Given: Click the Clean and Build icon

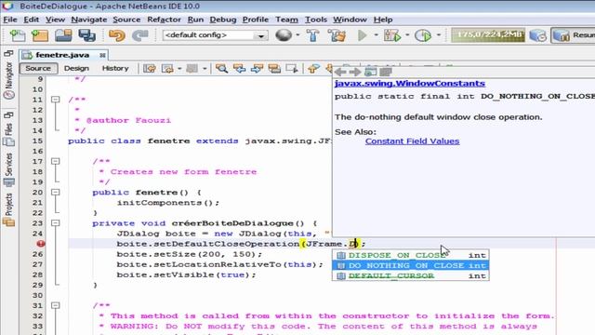Looking at the screenshot, I should coord(337,35).
